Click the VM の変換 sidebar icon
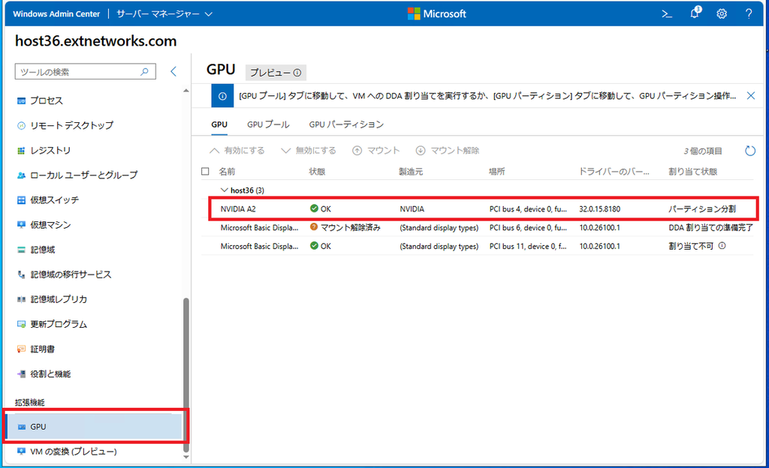The height and width of the screenshot is (468, 769). (21, 451)
